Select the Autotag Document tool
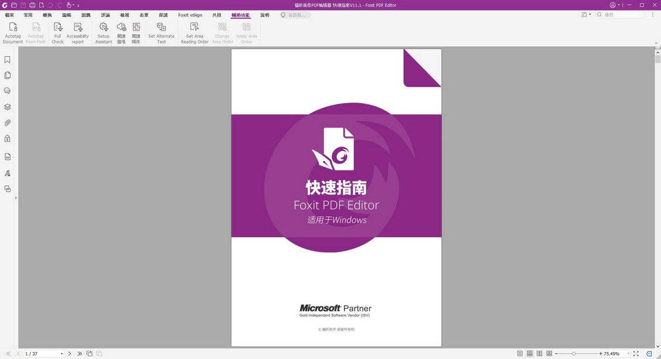661x359 pixels. click(x=12, y=31)
